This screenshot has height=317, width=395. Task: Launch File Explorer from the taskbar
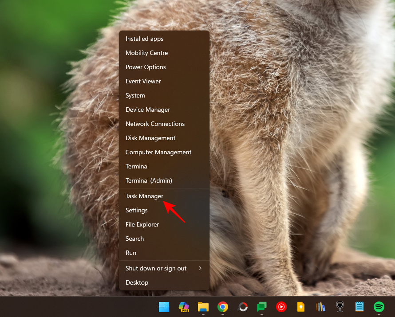(x=203, y=307)
